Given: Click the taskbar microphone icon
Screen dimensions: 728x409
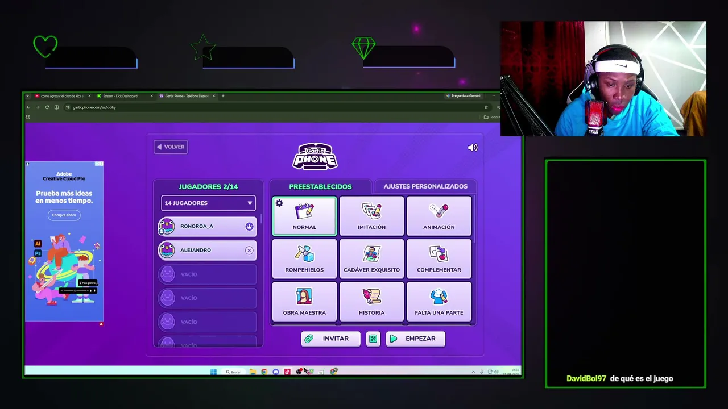Looking at the screenshot, I should [481, 372].
